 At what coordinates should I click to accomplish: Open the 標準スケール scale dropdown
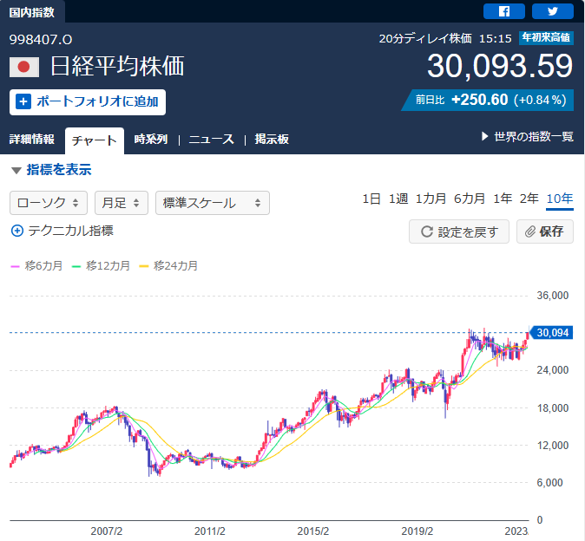click(213, 203)
